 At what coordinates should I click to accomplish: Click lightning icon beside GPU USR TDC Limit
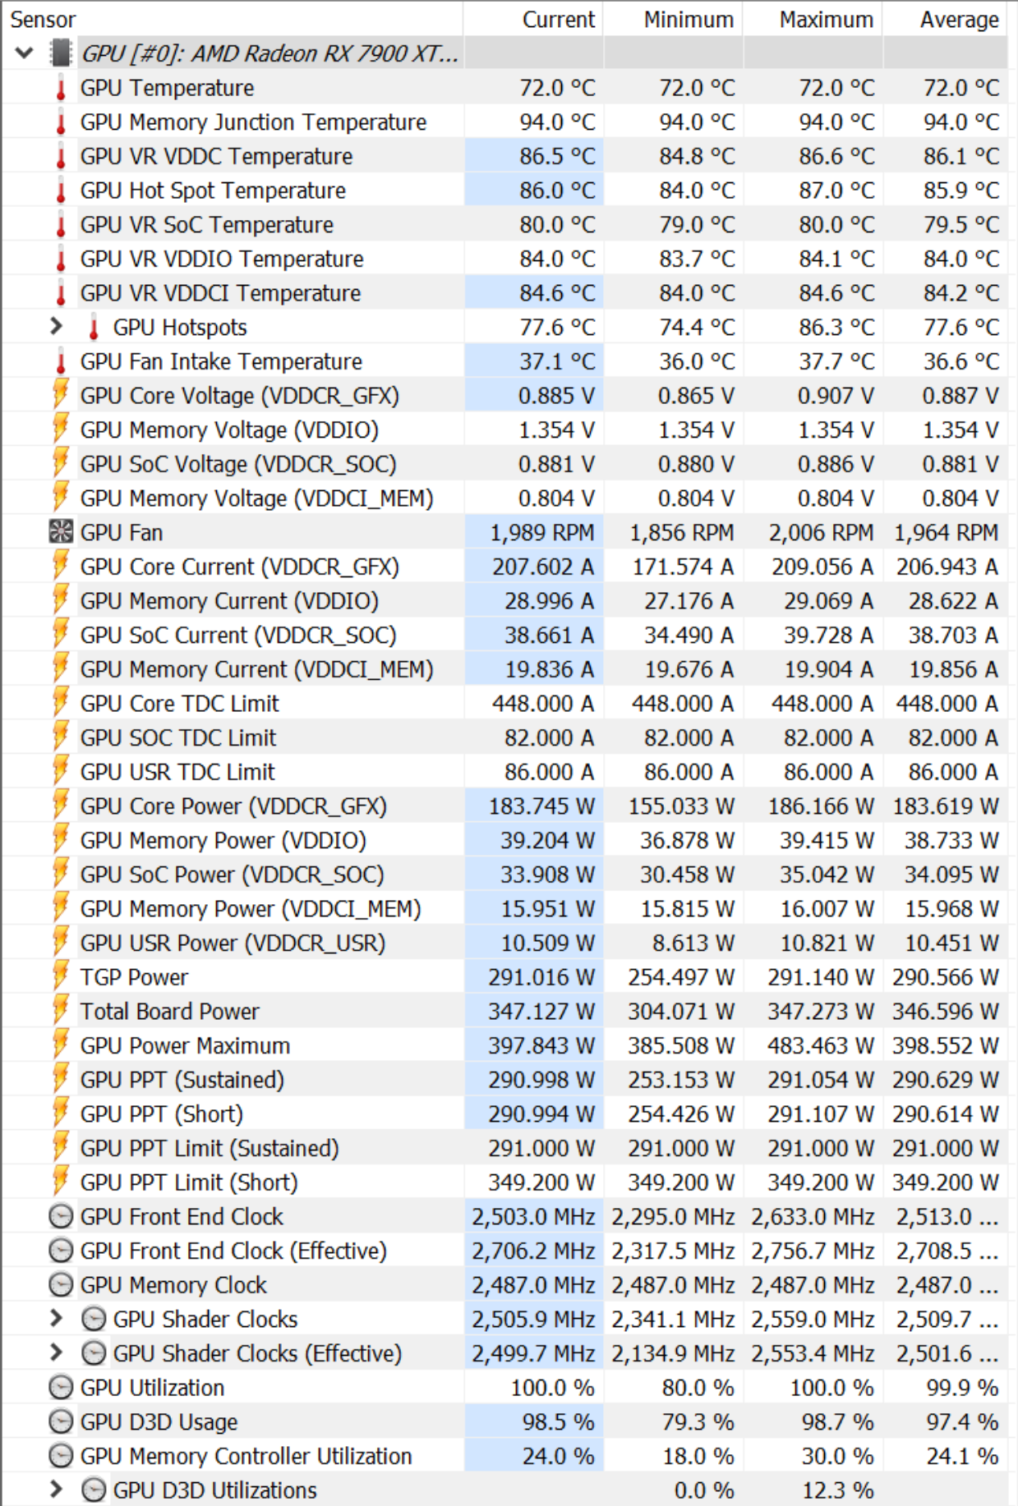(x=61, y=772)
